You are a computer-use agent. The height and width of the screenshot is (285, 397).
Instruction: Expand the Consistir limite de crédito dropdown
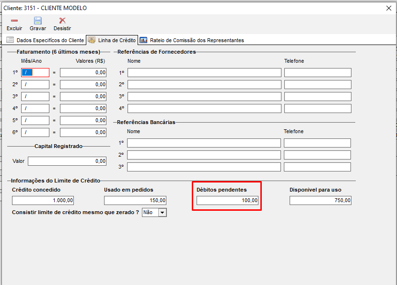(162, 212)
